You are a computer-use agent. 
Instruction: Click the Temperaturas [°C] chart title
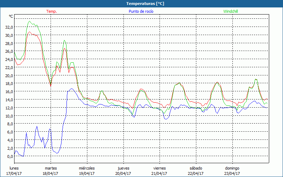click(x=145, y=4)
